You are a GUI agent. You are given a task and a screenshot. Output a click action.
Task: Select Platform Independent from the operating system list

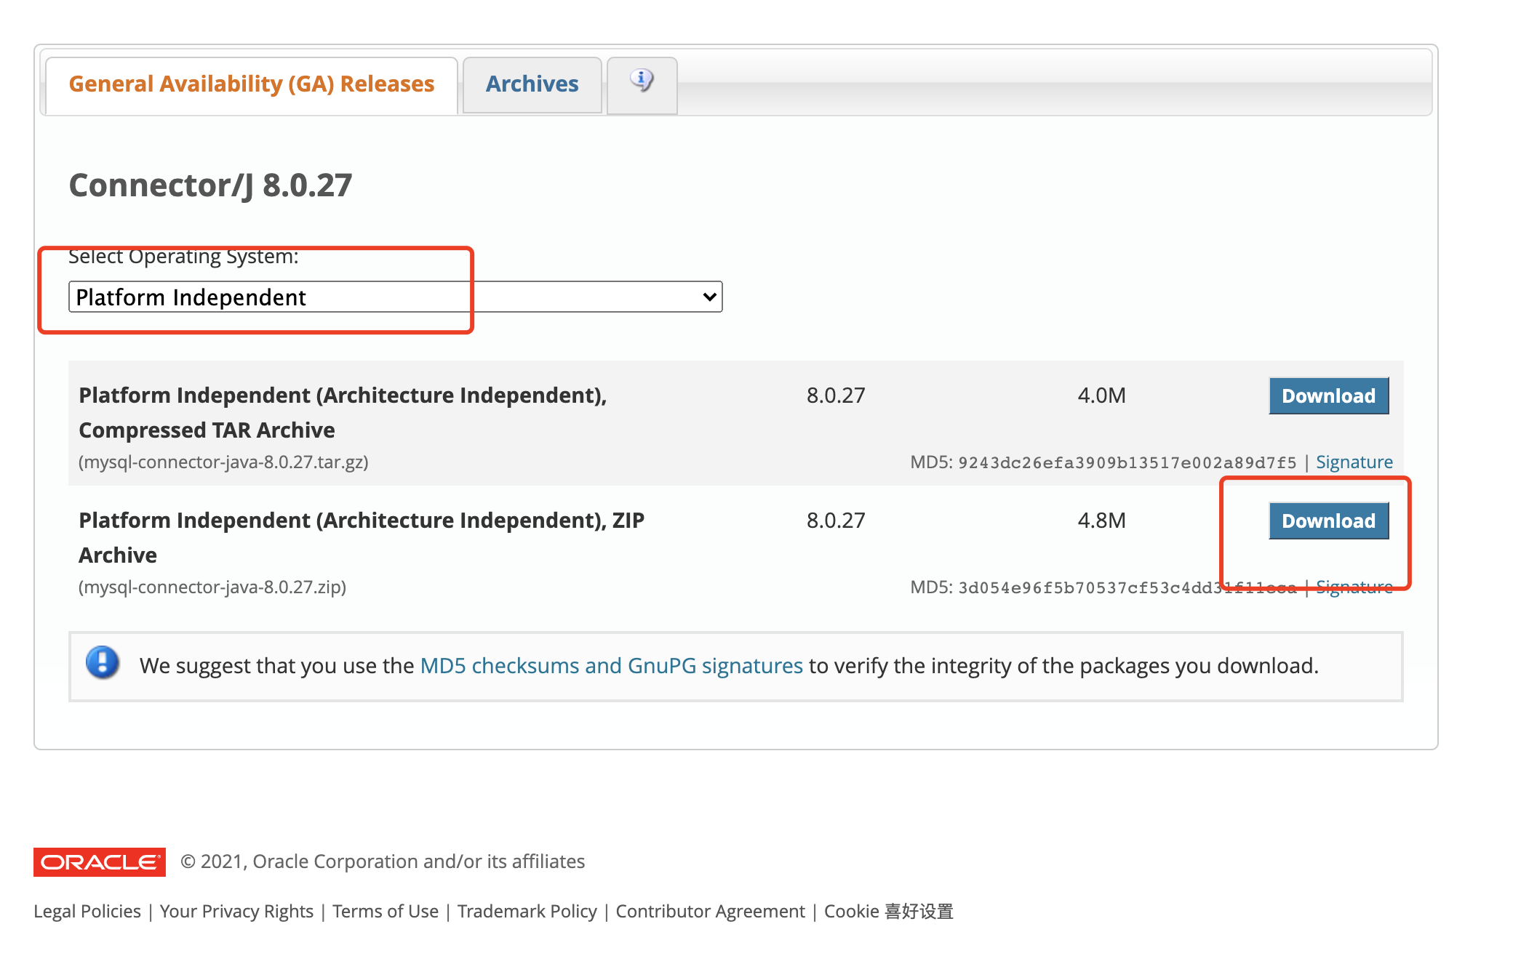[191, 297]
